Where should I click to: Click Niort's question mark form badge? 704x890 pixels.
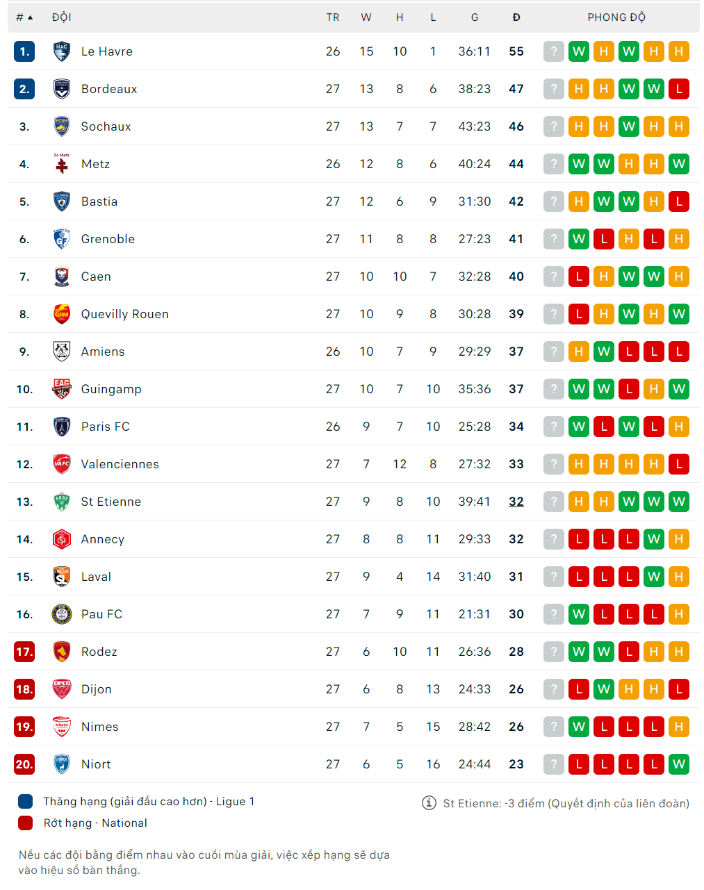553,764
